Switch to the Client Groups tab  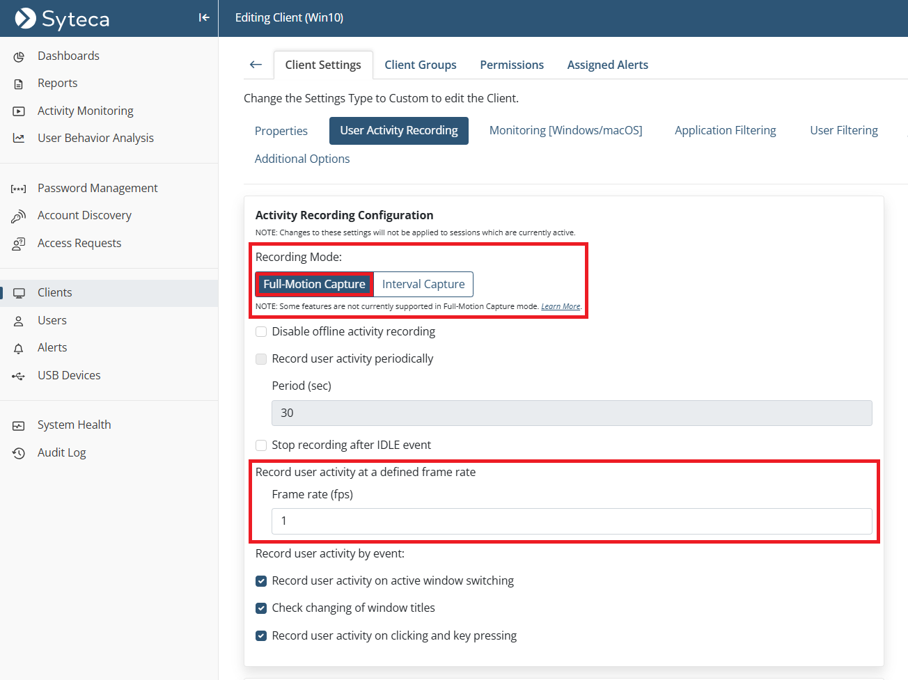[420, 65]
